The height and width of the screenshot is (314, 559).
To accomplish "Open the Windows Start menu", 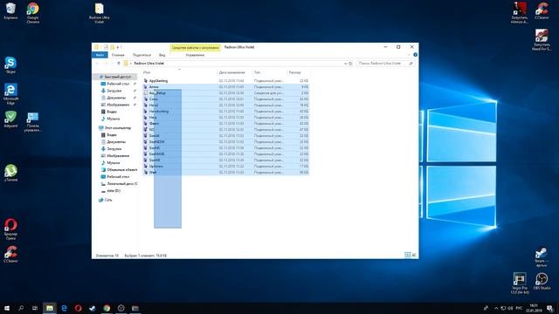I will tap(7, 308).
